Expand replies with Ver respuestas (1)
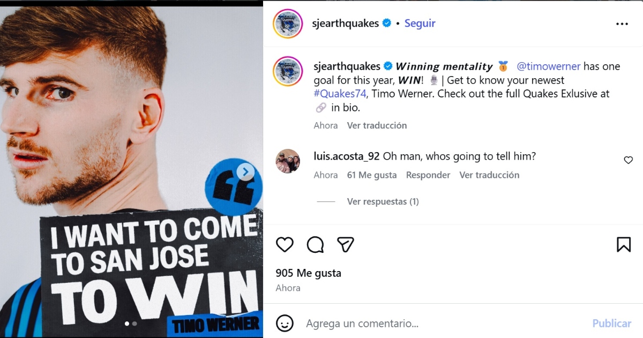Screen dimensions: 643x338 tap(383, 201)
